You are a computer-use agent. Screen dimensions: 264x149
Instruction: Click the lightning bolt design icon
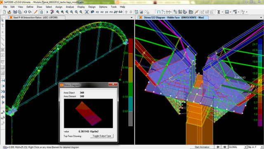coord(196,12)
